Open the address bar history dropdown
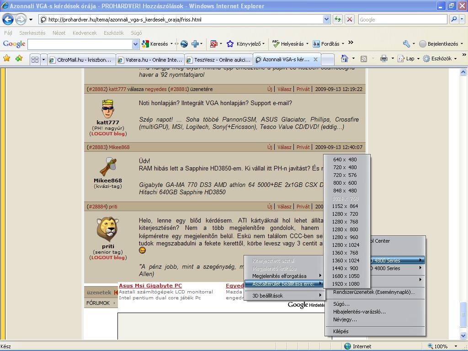Image resolution: width=468 pixels, height=351 pixels. [x=326, y=20]
